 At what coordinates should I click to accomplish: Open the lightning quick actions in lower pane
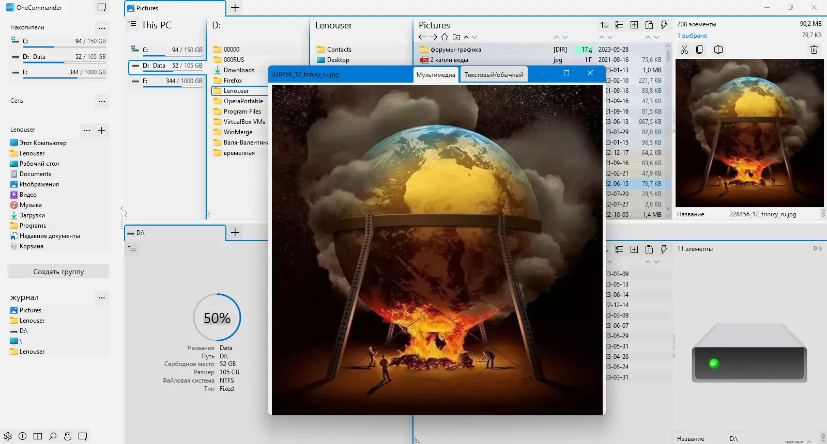click(x=664, y=249)
